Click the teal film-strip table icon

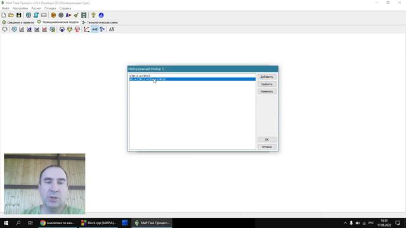[x=84, y=15]
